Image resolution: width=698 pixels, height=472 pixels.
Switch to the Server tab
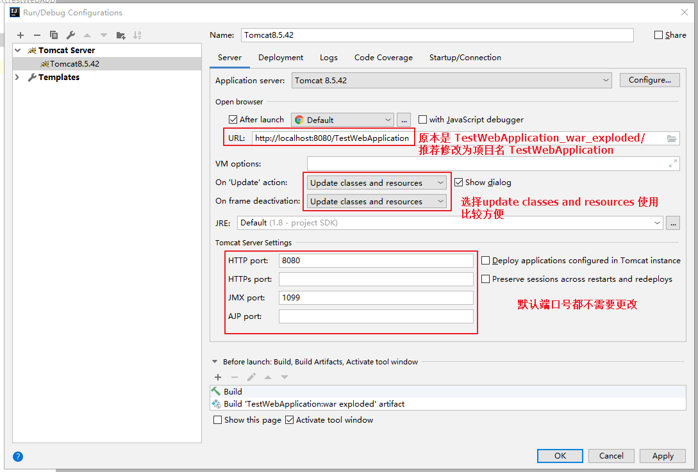tap(229, 58)
